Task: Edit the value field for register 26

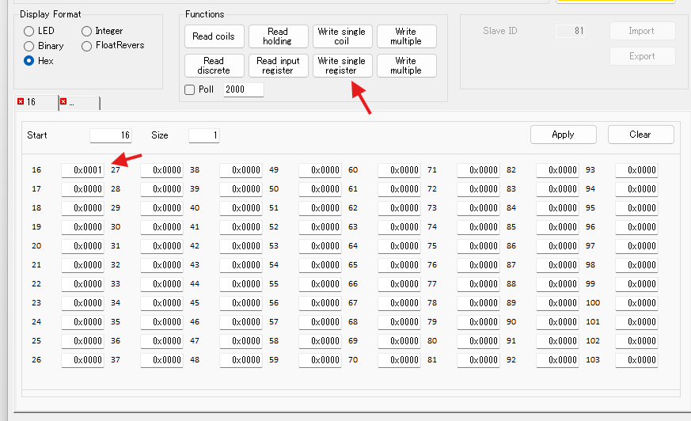Action: 82,360
